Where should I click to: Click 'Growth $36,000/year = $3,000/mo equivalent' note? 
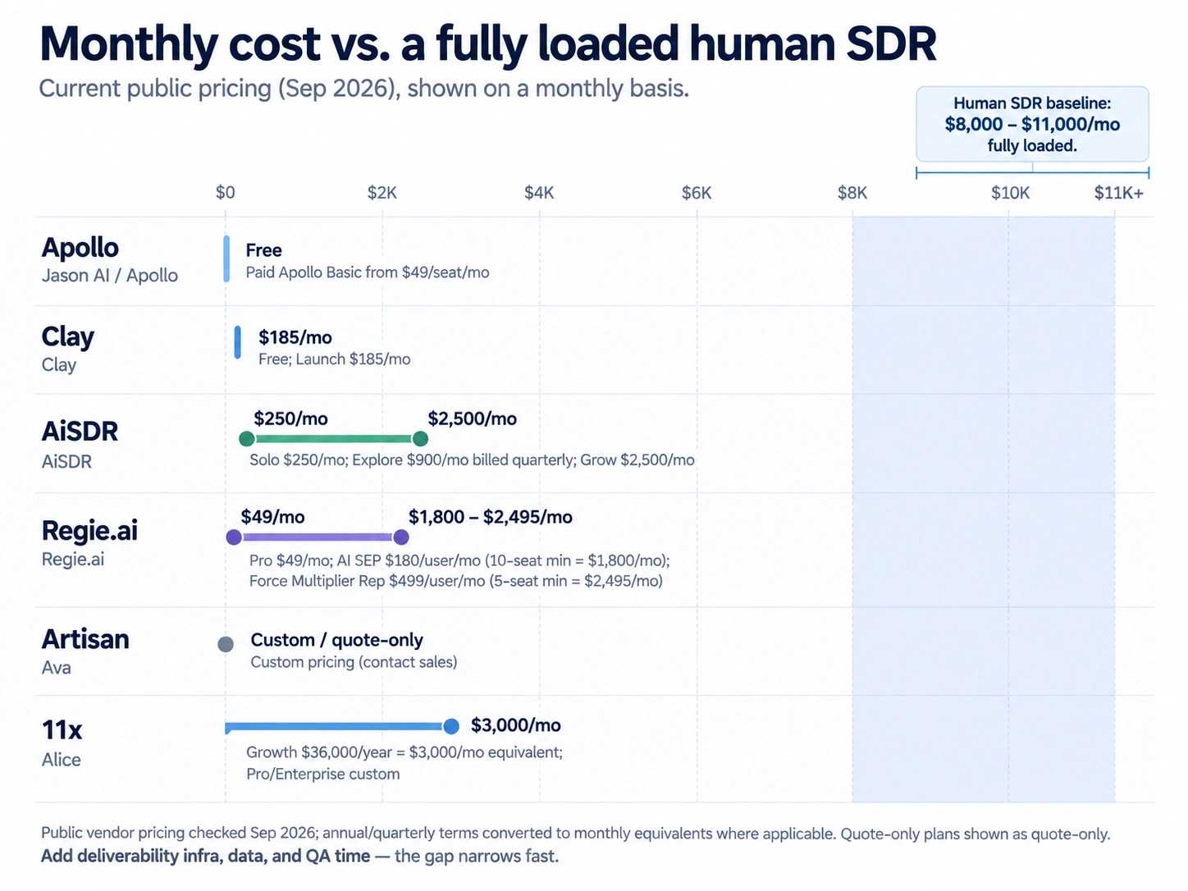404,752
